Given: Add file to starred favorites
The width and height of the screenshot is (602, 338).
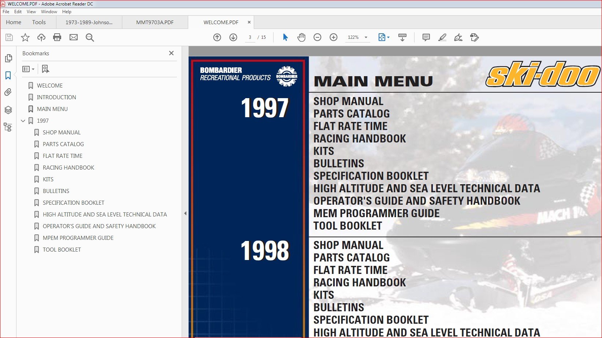Looking at the screenshot, I should pos(25,37).
